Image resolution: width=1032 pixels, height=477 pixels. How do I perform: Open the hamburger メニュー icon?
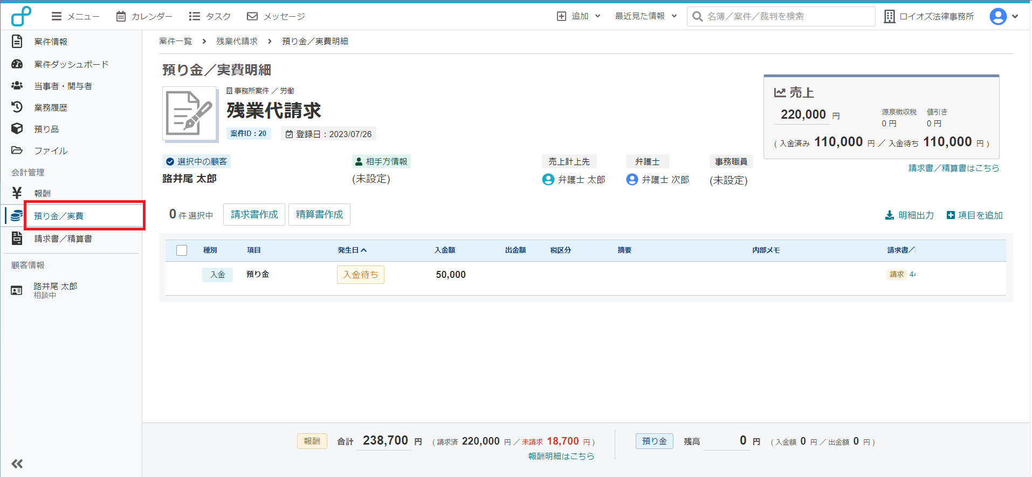point(57,16)
